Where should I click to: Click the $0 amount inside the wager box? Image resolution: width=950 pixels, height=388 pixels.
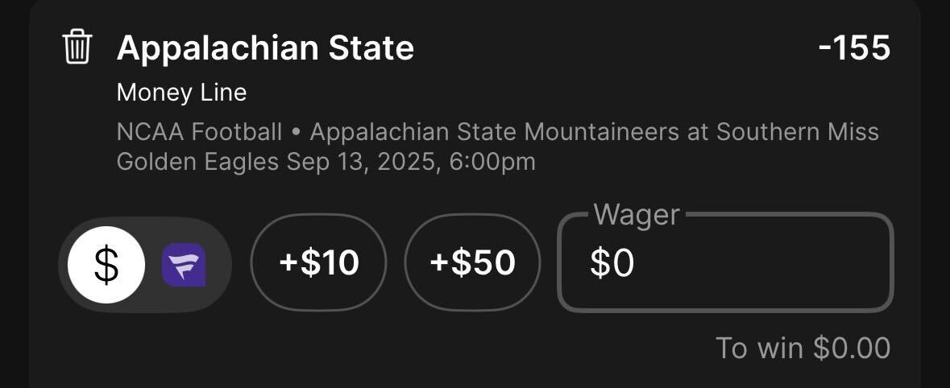[x=612, y=264]
